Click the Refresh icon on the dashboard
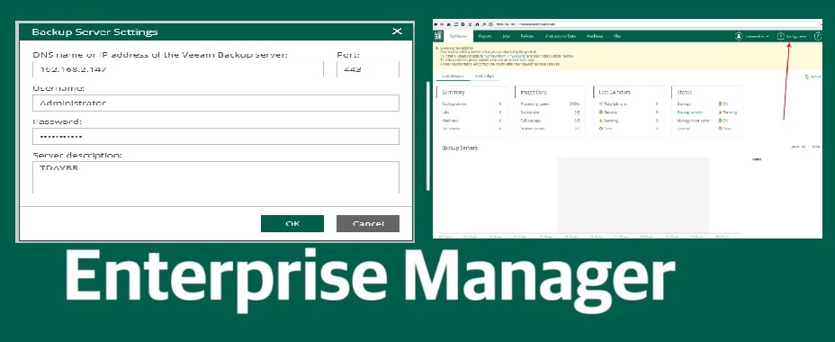 click(808, 76)
